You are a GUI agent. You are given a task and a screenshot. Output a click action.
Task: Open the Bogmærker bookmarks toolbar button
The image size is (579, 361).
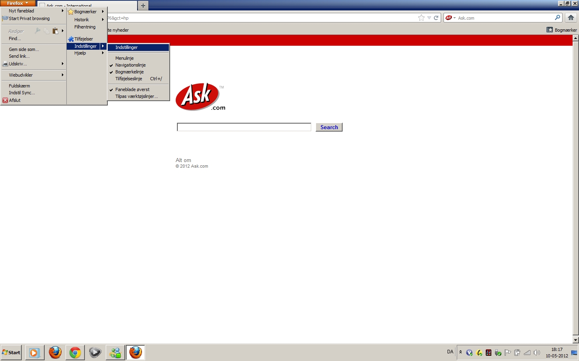[562, 30]
